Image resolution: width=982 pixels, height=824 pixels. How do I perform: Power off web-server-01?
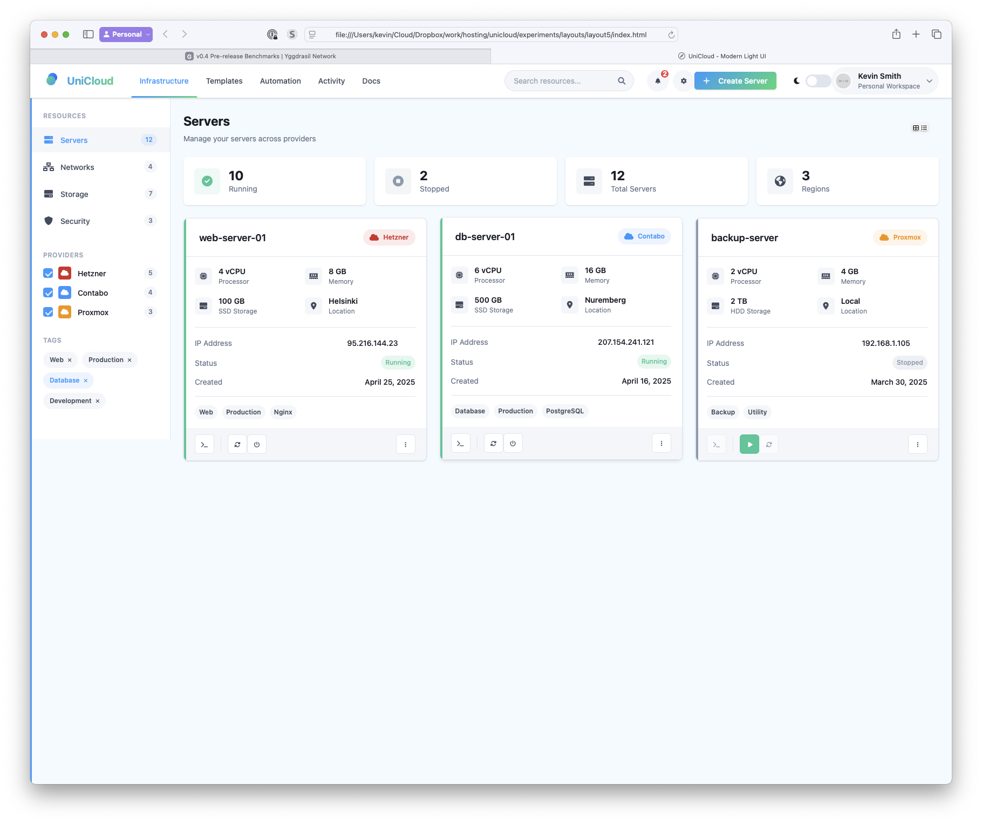tap(257, 445)
